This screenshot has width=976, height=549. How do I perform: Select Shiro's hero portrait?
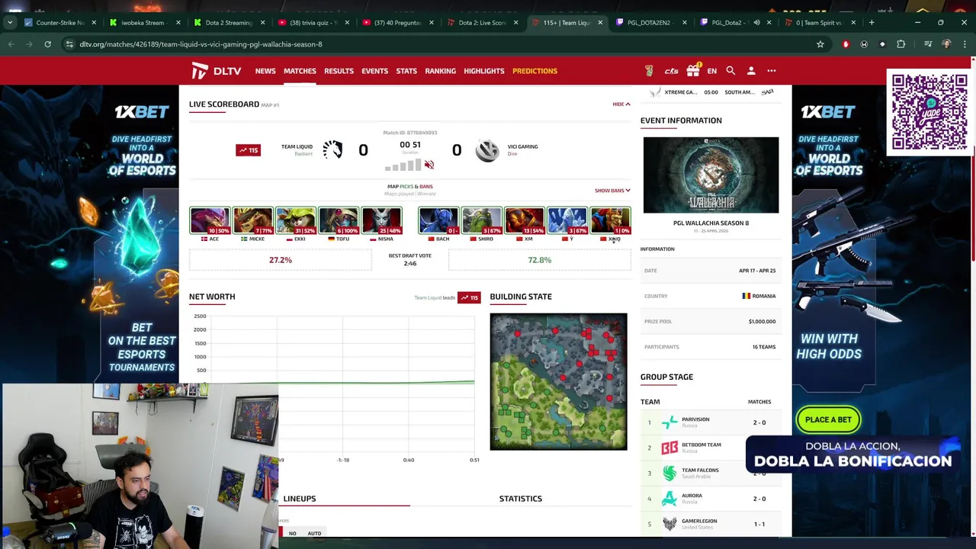pyautogui.click(x=481, y=221)
